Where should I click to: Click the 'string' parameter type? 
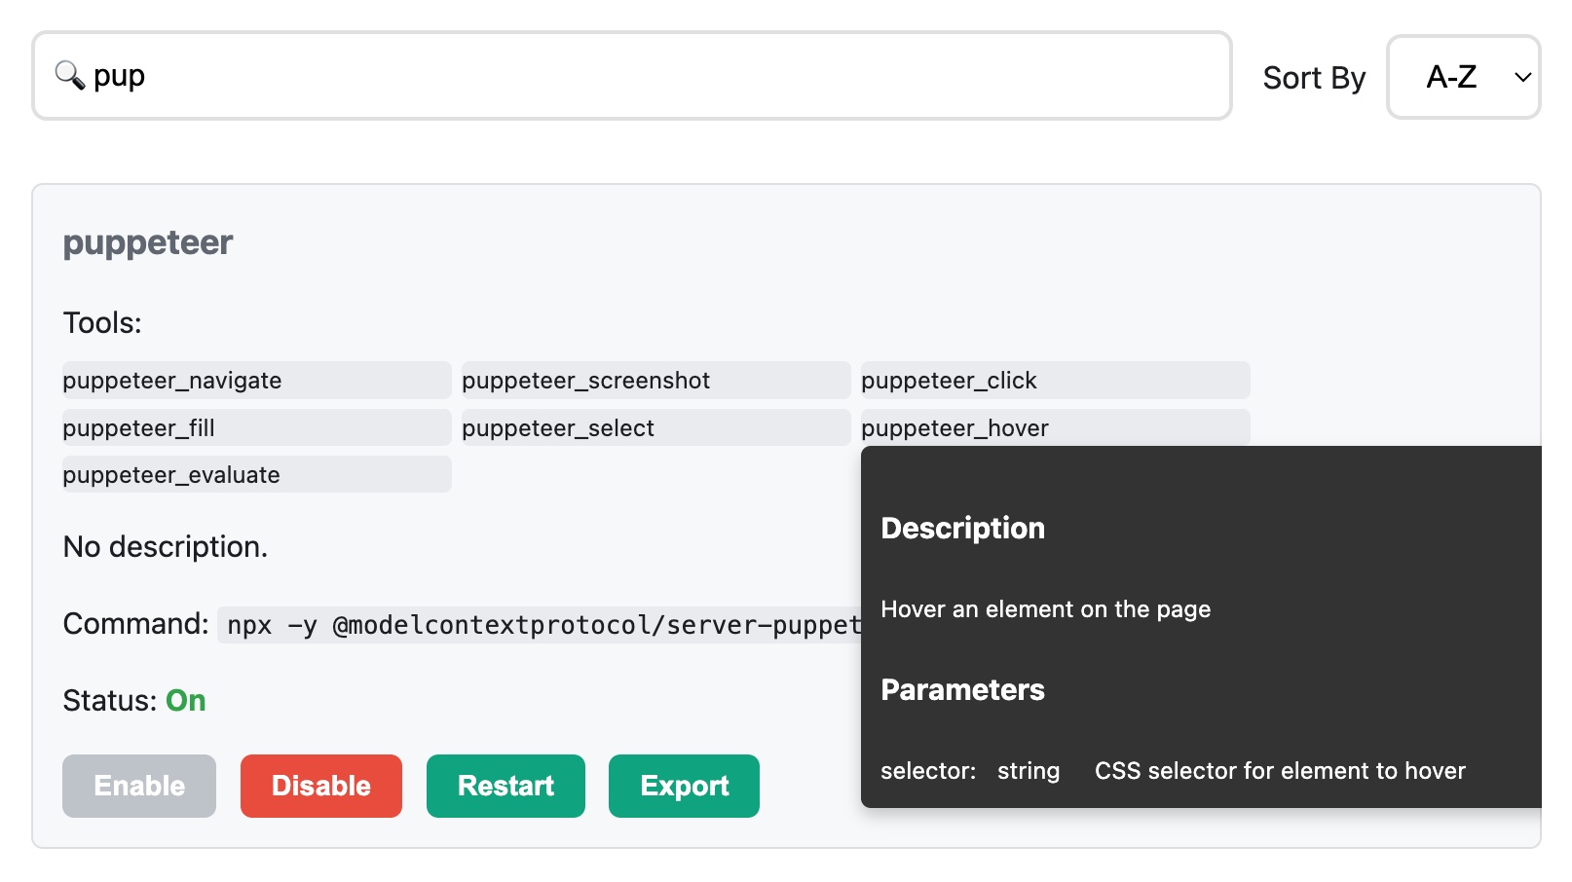[1029, 771]
